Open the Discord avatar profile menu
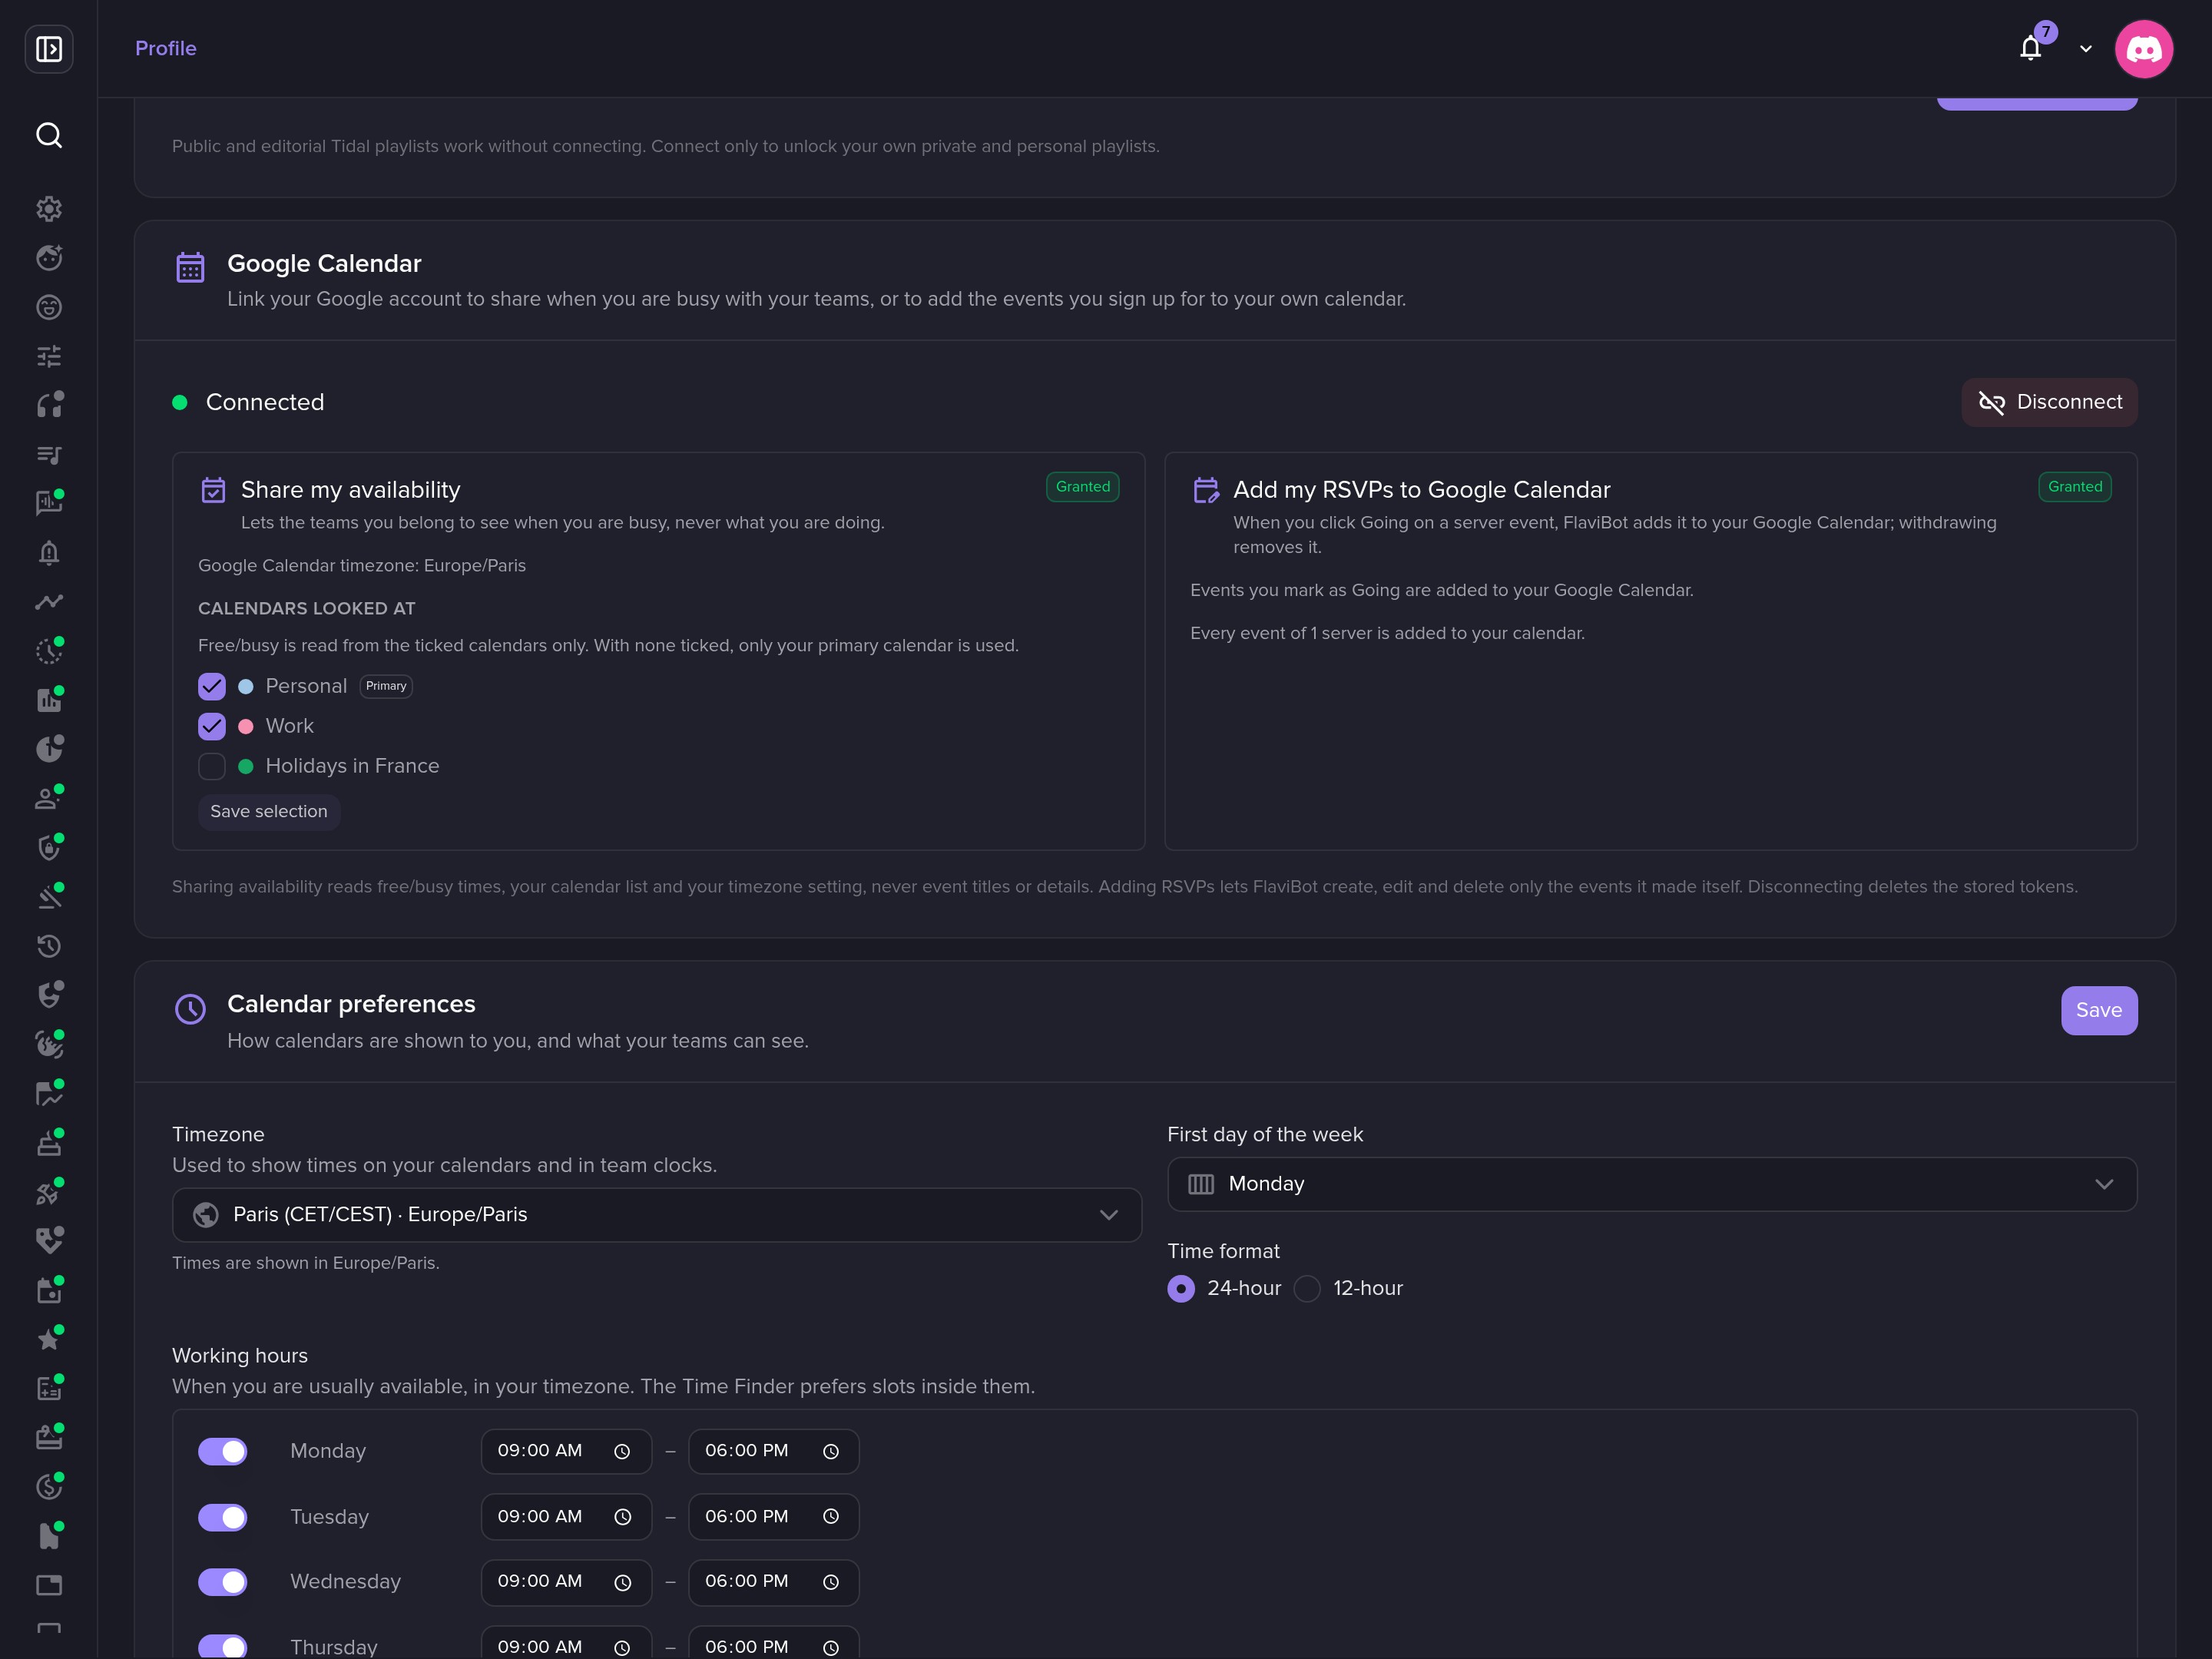2212x1659 pixels. [2144, 49]
